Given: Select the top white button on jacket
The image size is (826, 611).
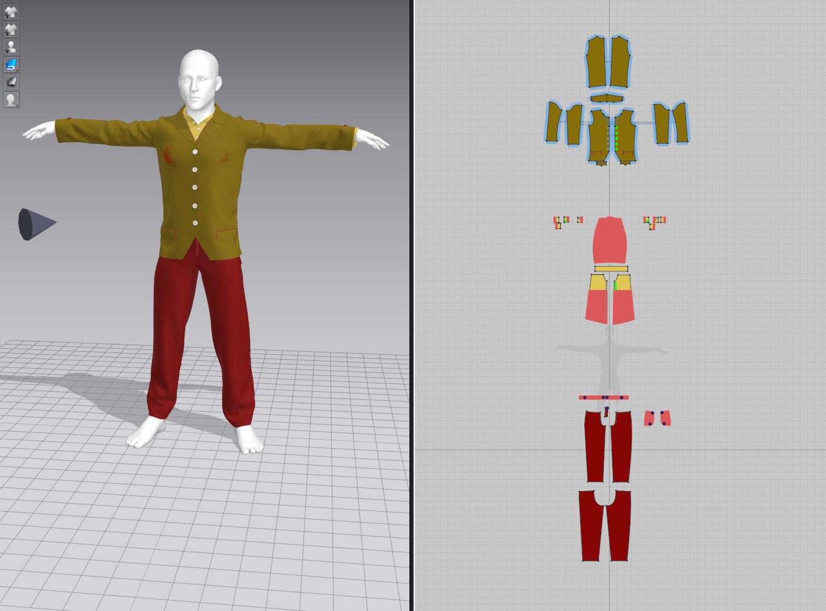Looking at the screenshot, I should (x=195, y=152).
